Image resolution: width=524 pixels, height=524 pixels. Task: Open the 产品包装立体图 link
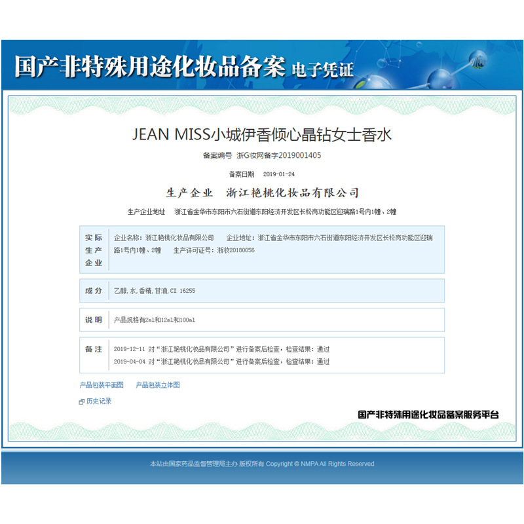158,385
